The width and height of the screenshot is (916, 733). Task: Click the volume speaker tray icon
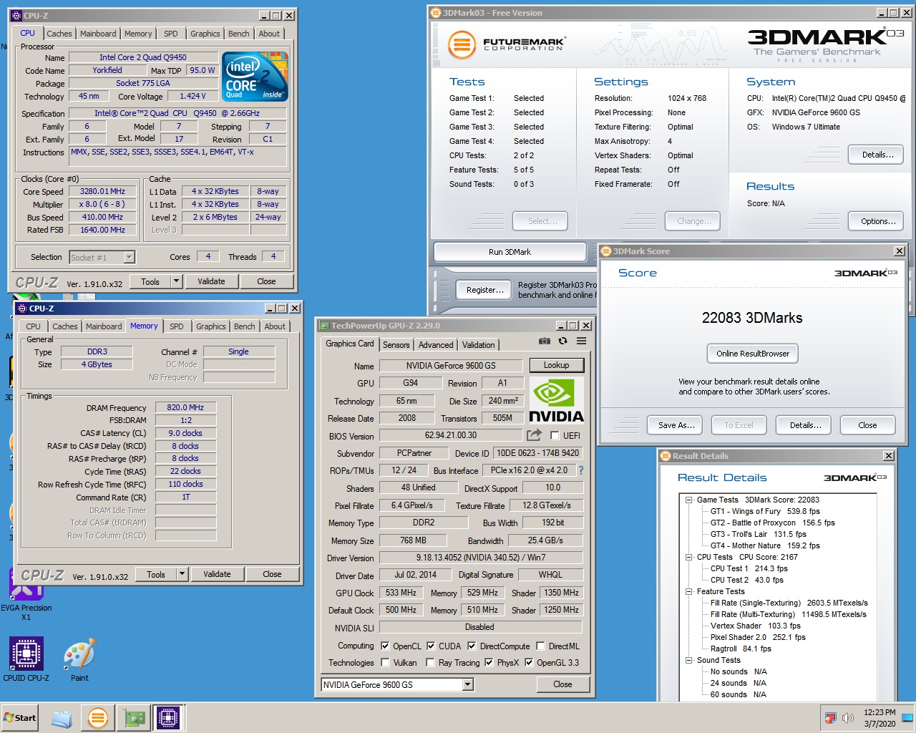point(848,718)
